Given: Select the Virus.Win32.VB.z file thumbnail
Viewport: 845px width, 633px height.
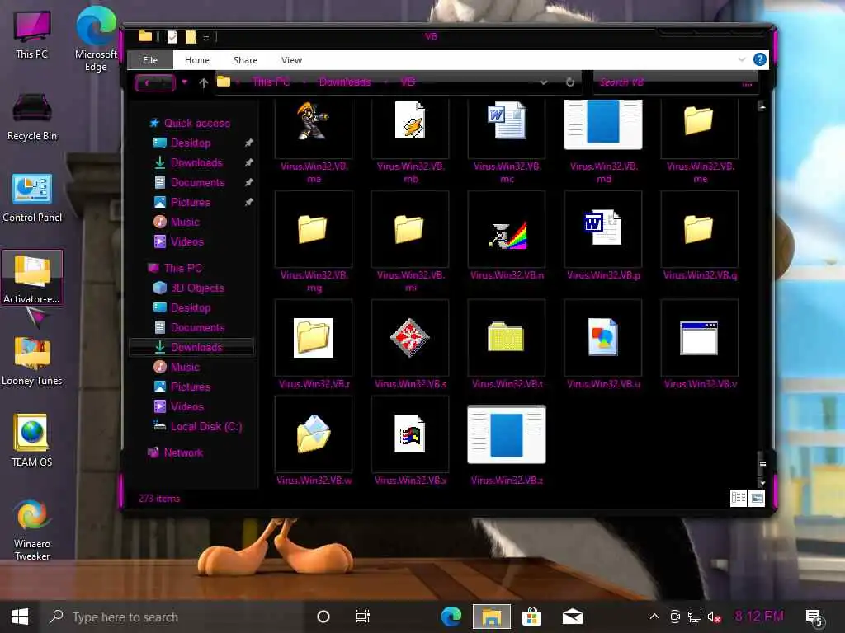Looking at the screenshot, I should point(507,435).
